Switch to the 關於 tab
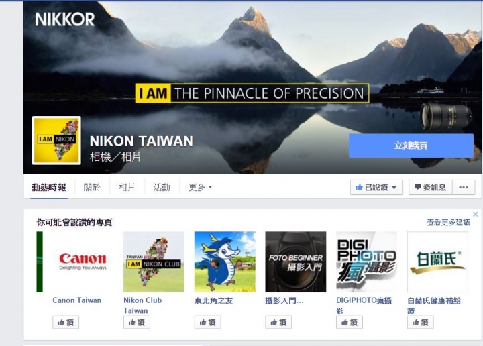The height and width of the screenshot is (346, 483). tap(92, 187)
